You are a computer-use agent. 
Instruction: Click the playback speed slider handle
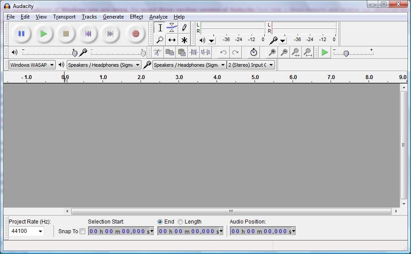click(x=346, y=53)
